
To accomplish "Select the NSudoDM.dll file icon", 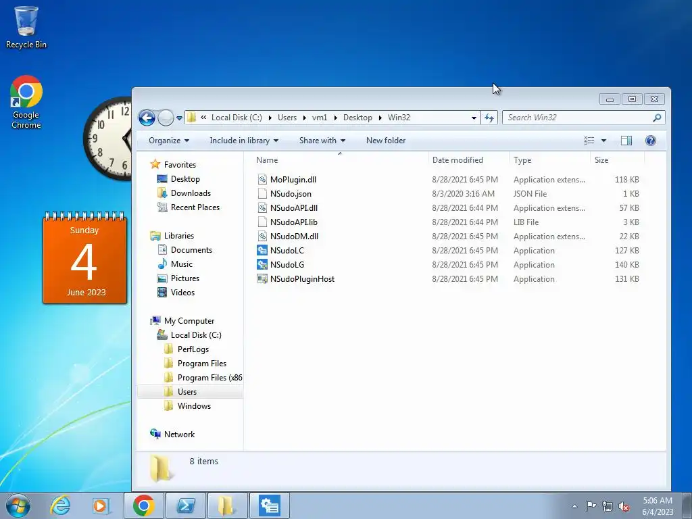I will (262, 236).
